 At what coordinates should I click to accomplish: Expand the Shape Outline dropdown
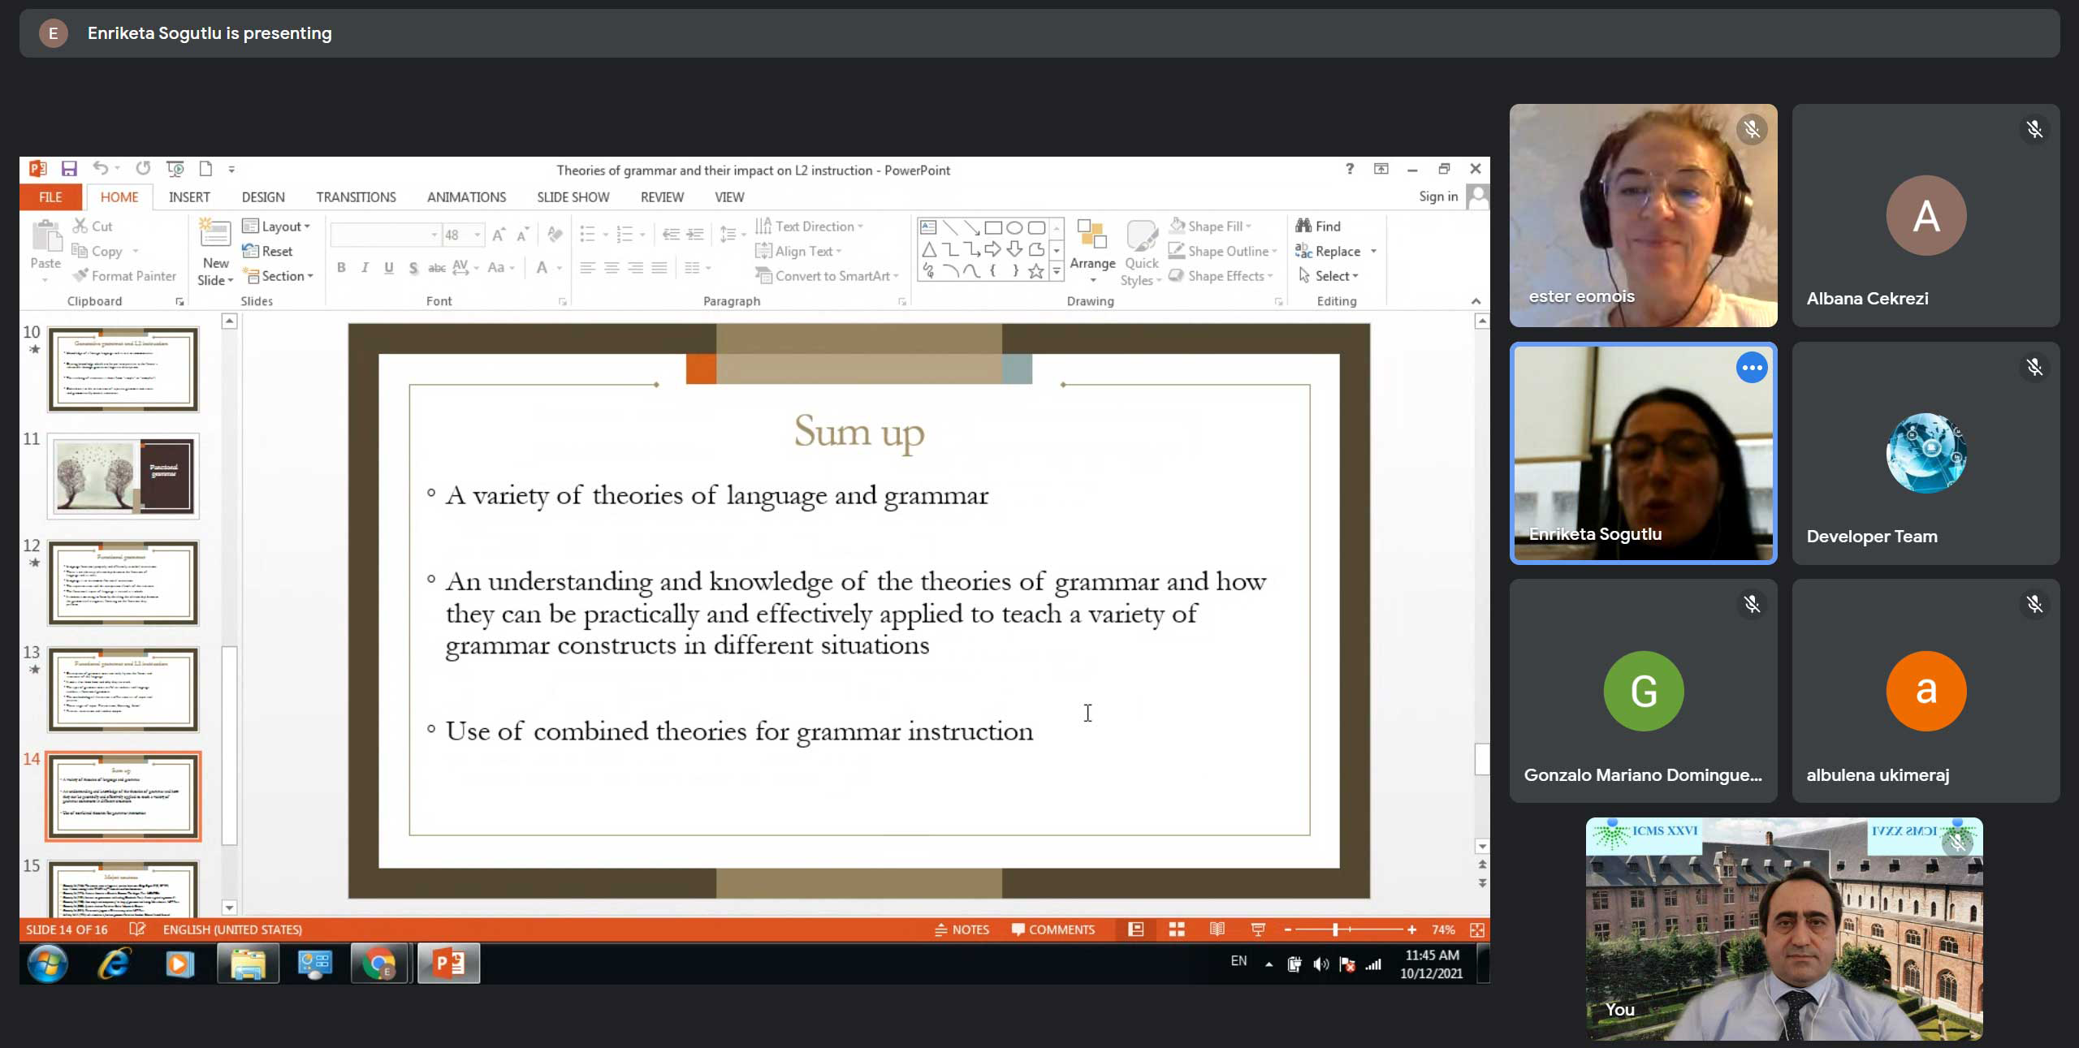[x=1274, y=252]
